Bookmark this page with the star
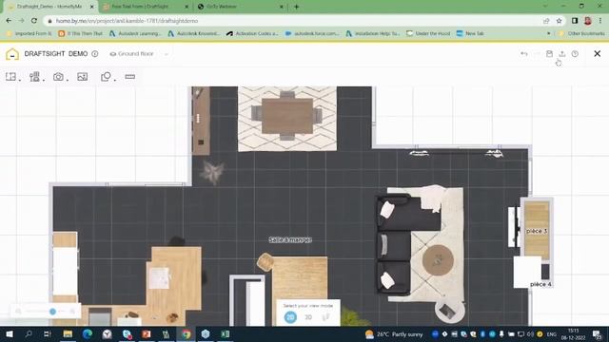Screen dimensions: 609x342 pos(559,21)
